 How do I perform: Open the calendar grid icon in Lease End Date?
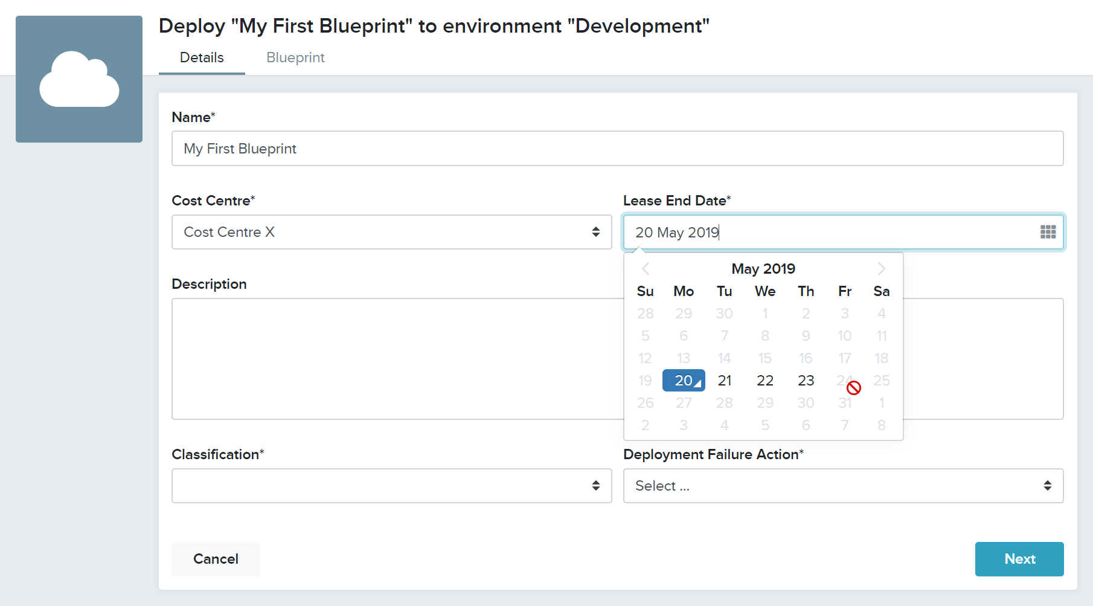pos(1048,232)
